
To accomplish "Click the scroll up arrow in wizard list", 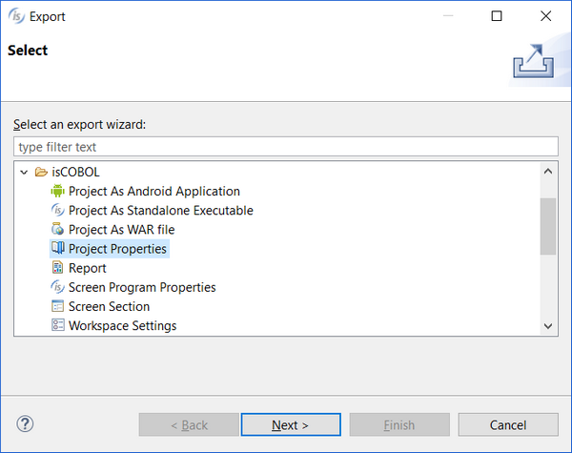I will click(x=548, y=172).
